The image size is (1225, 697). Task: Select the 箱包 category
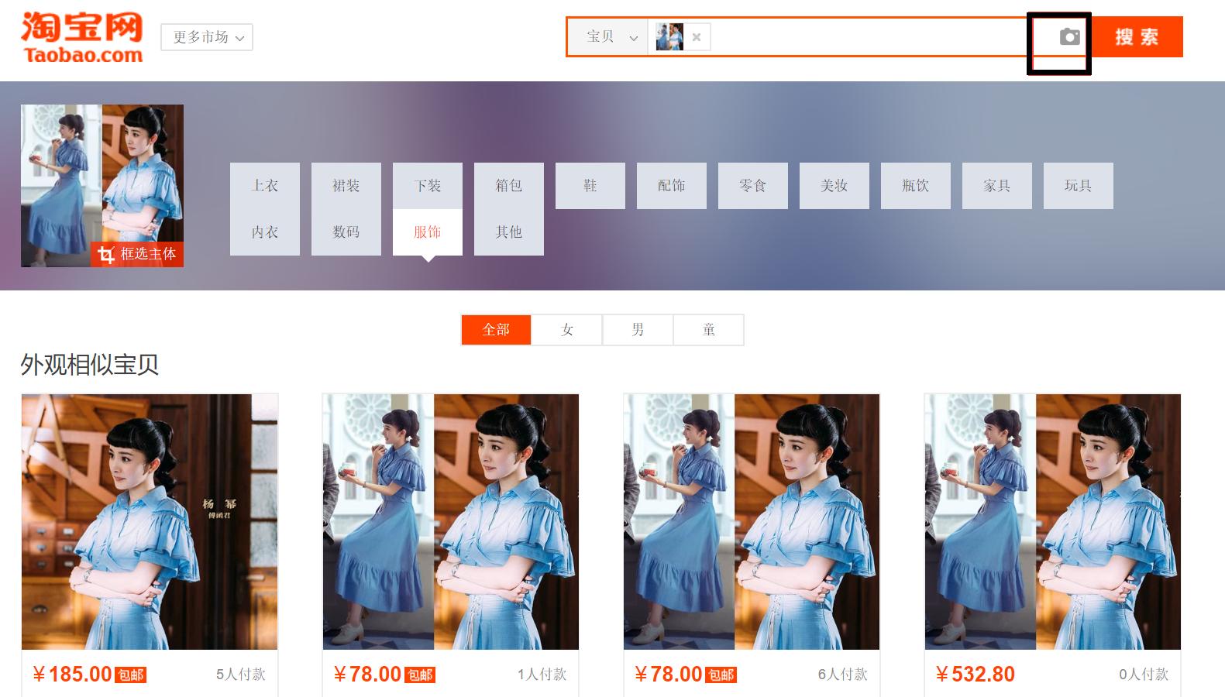coord(509,186)
